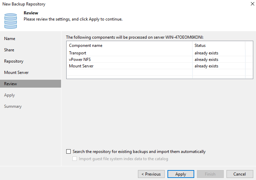Click the blue database repository icon
Screen dimensions: 256x180
tap(11, 21)
